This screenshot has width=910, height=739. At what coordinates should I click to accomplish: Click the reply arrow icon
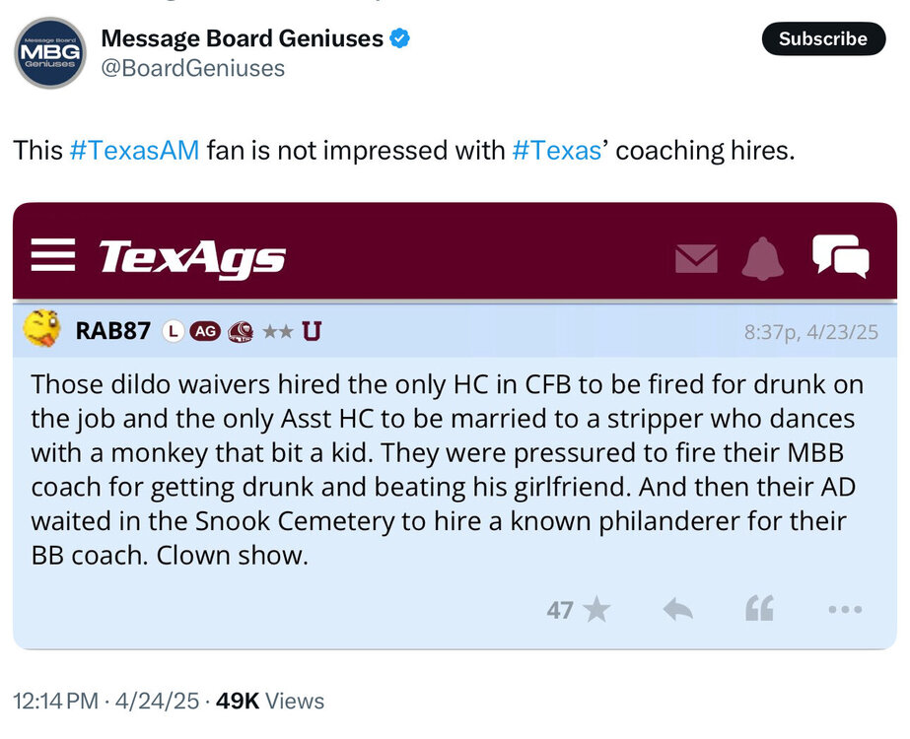(x=677, y=611)
